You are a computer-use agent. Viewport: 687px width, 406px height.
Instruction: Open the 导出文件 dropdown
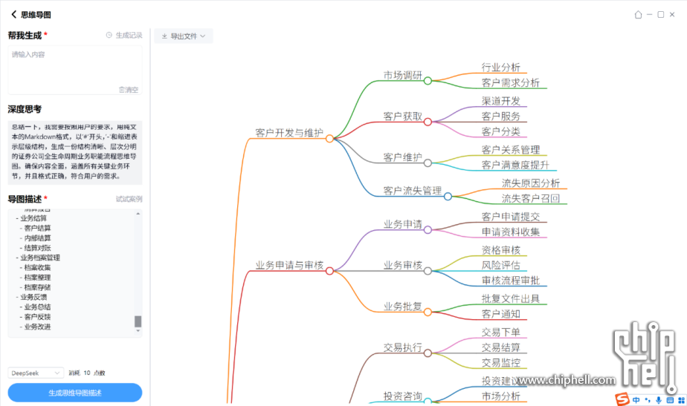(184, 36)
